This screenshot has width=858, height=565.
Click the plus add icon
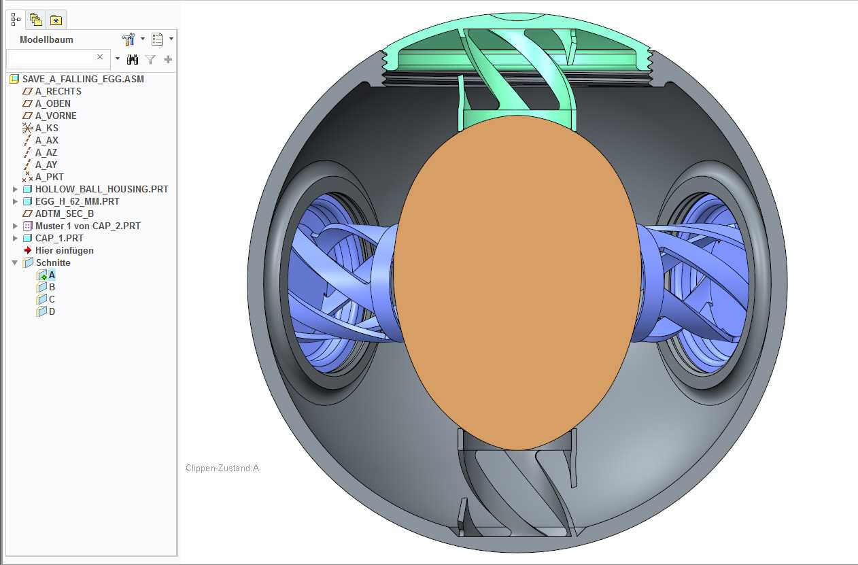[x=168, y=59]
